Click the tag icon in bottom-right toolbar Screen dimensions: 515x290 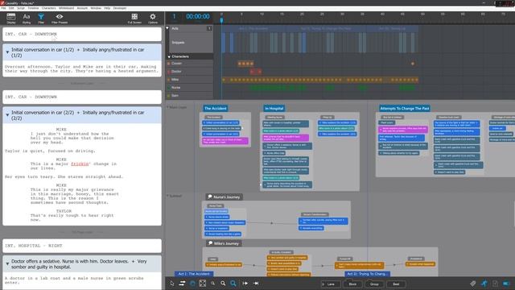tap(472, 284)
